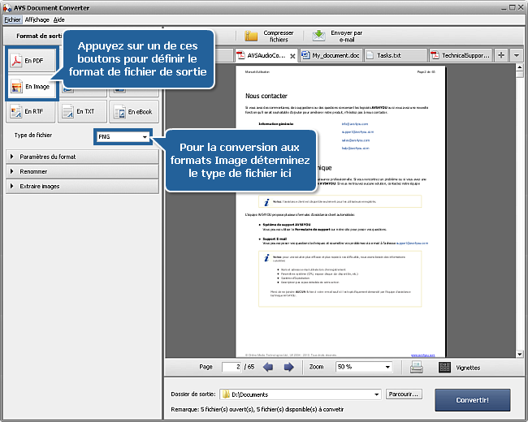Toggle Vignettes thumbnails view
528x422 pixels.
click(444, 367)
